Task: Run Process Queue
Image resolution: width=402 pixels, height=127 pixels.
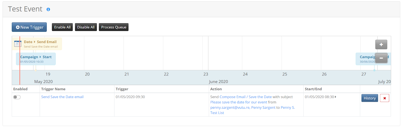Action: pyautogui.click(x=114, y=27)
